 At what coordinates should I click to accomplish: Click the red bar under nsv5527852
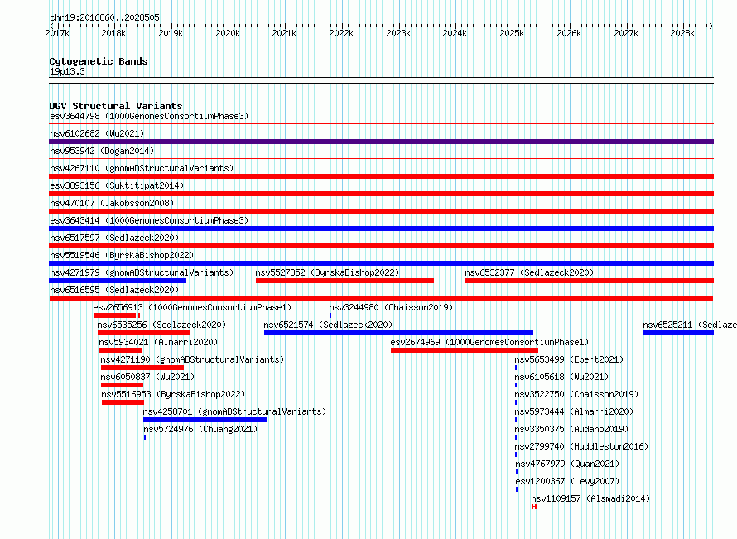click(x=344, y=281)
